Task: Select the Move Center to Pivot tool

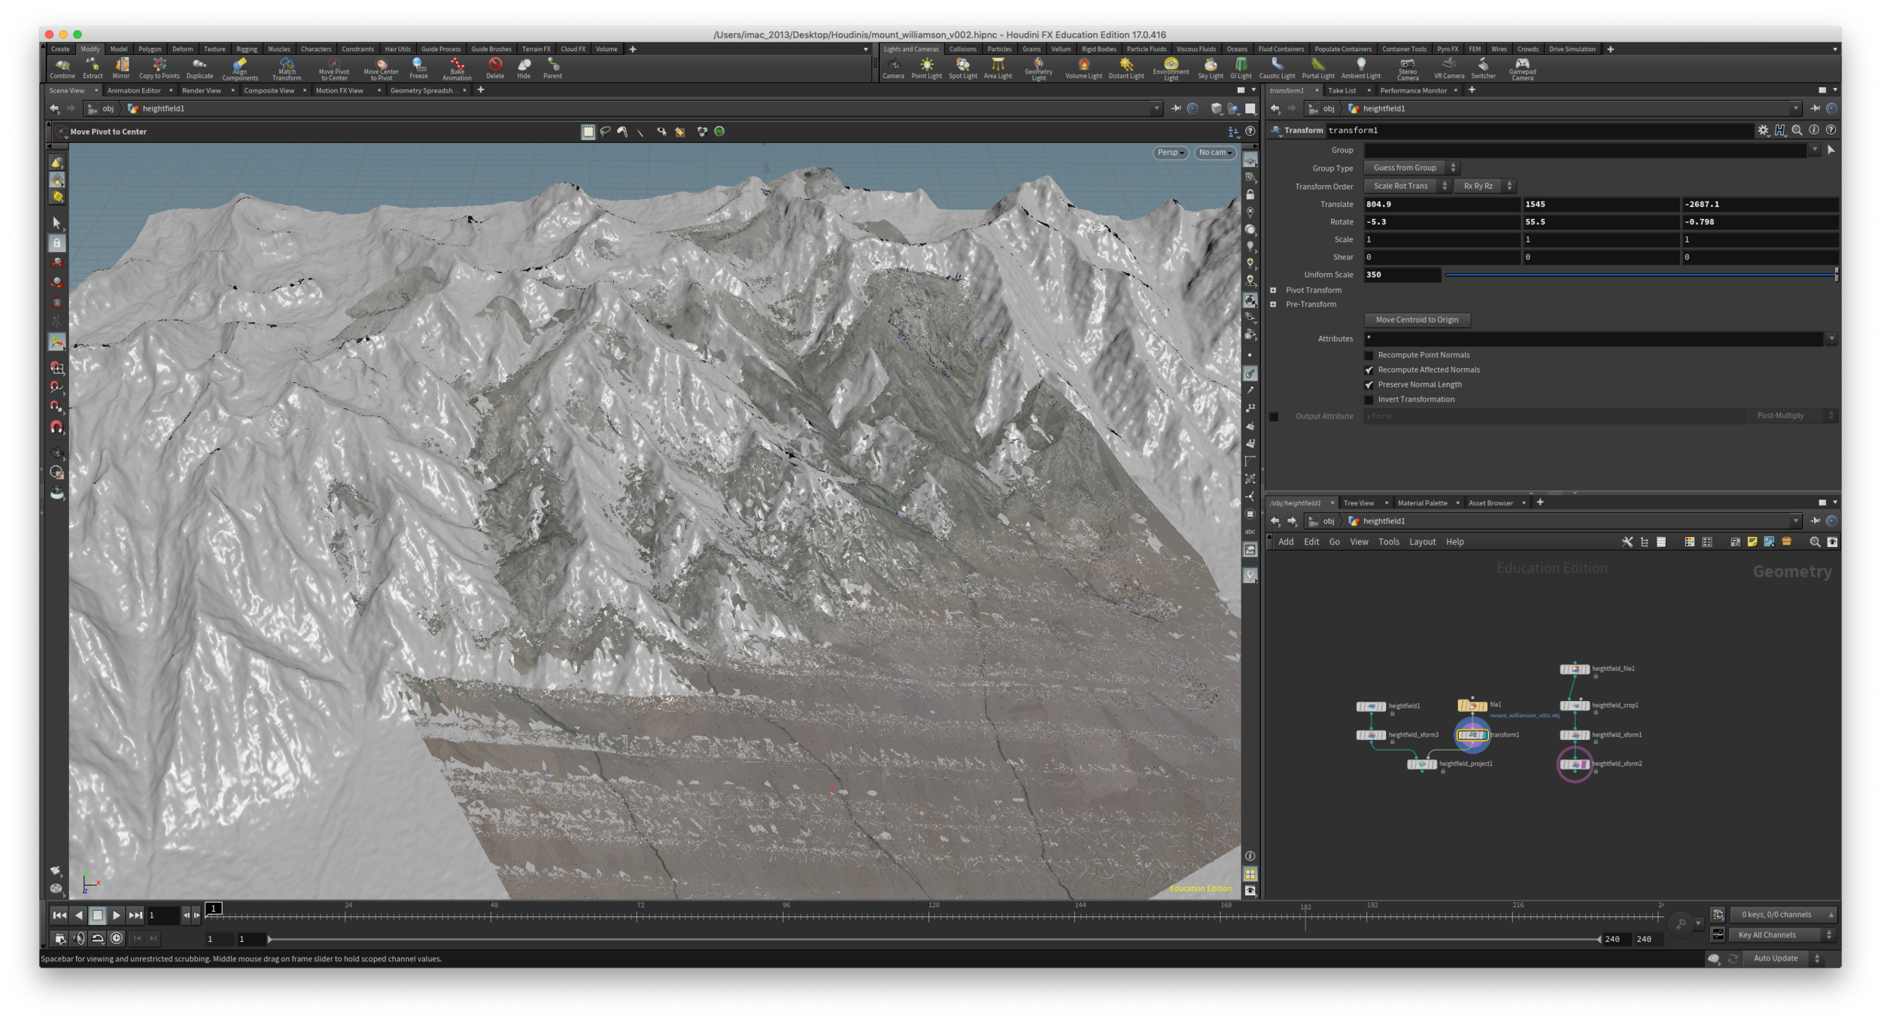Action: coord(381,69)
